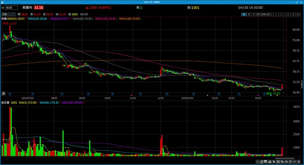Click the 5693 volume axis label
Viewport: 304px width, 165px height.
click(x=297, y=107)
